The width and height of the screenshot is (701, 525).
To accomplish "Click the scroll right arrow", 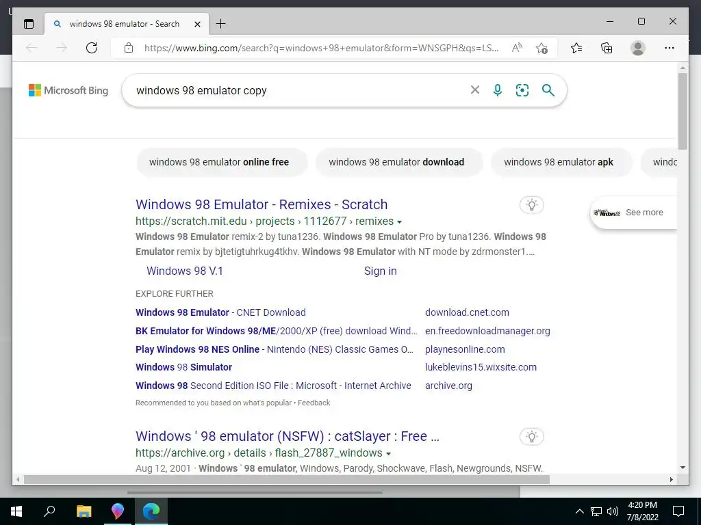I will [x=671, y=479].
